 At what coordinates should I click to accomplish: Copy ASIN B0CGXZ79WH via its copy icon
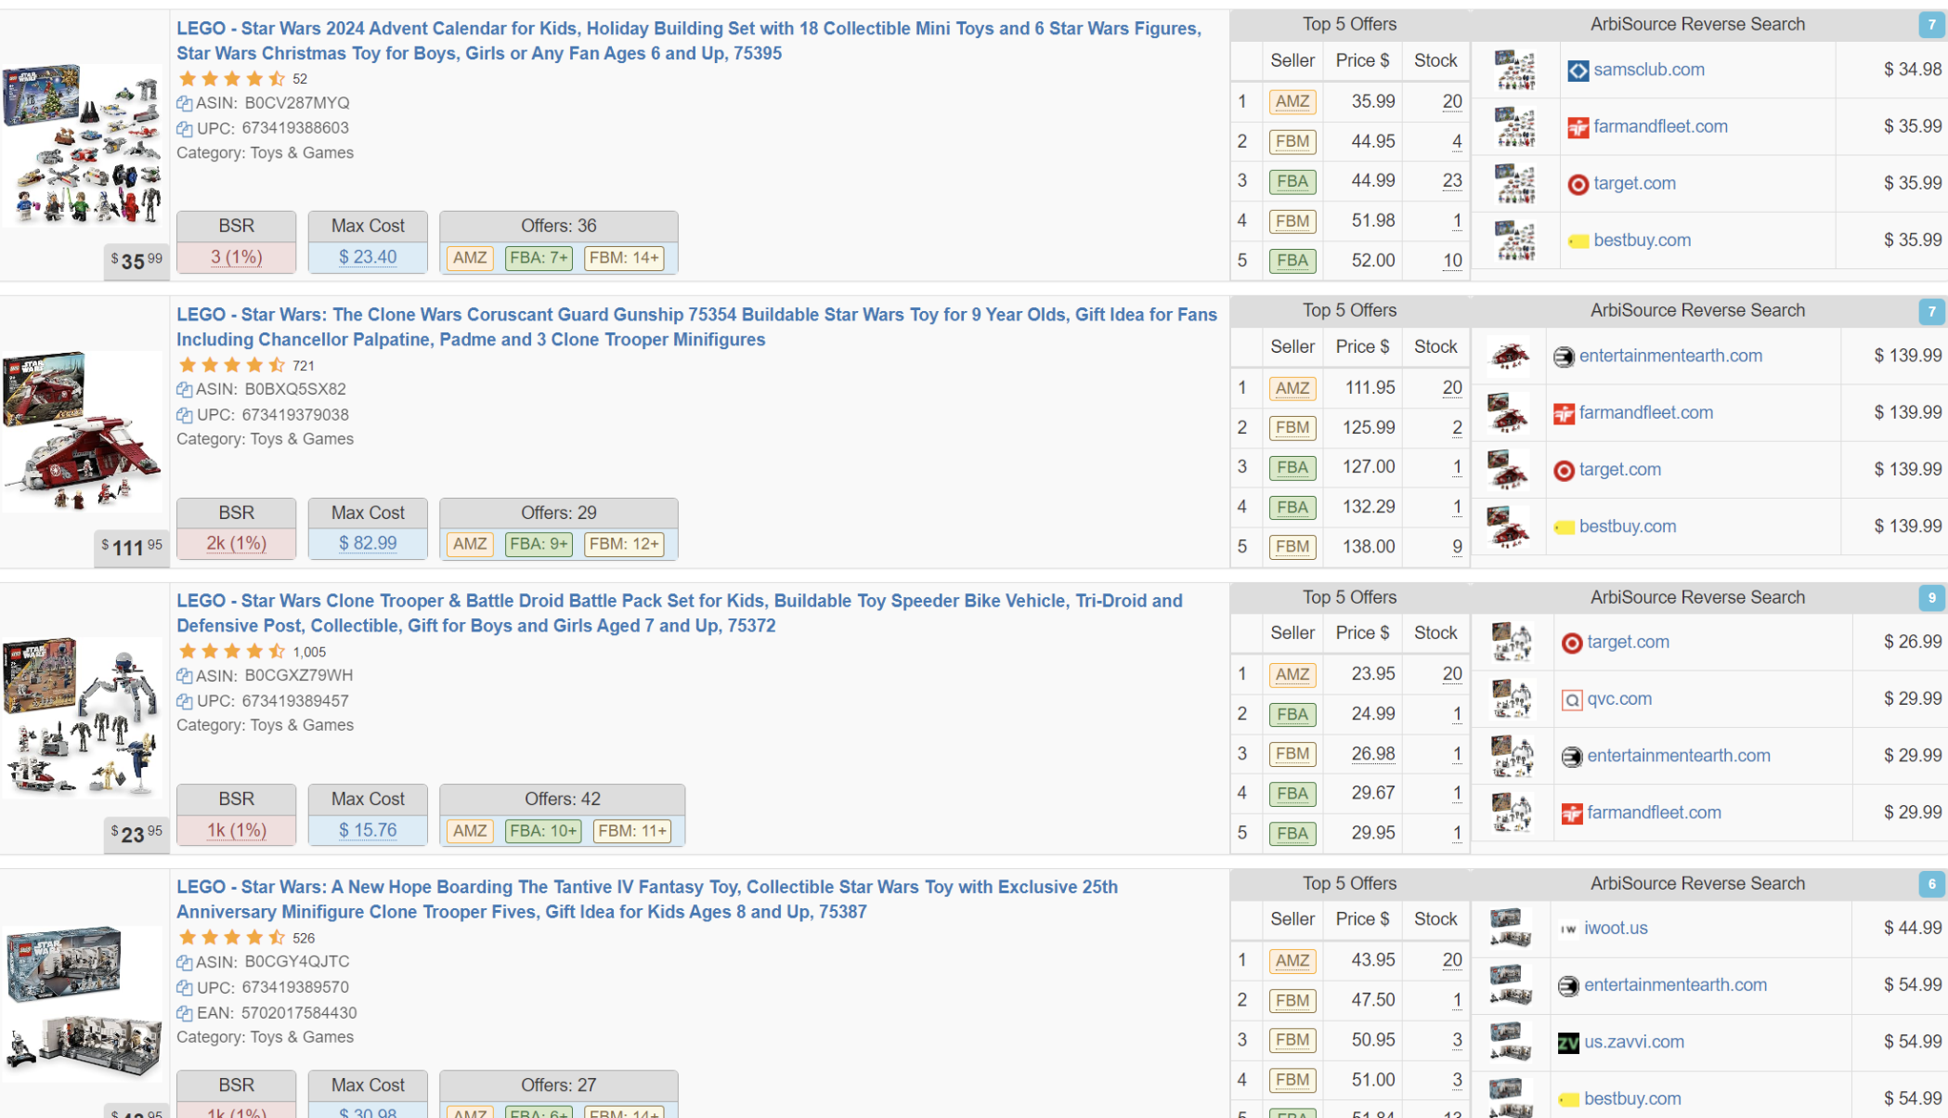coord(185,676)
